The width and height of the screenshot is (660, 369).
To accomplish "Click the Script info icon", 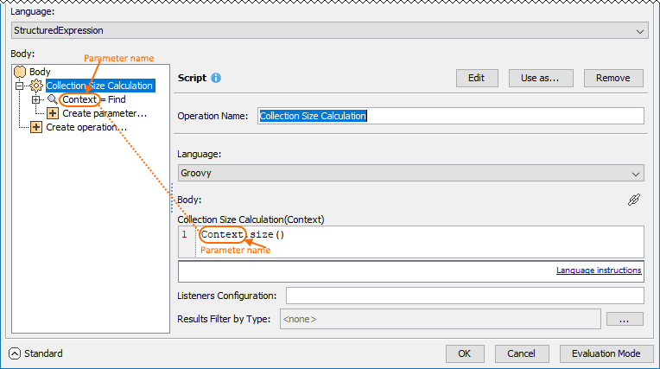I will [216, 78].
